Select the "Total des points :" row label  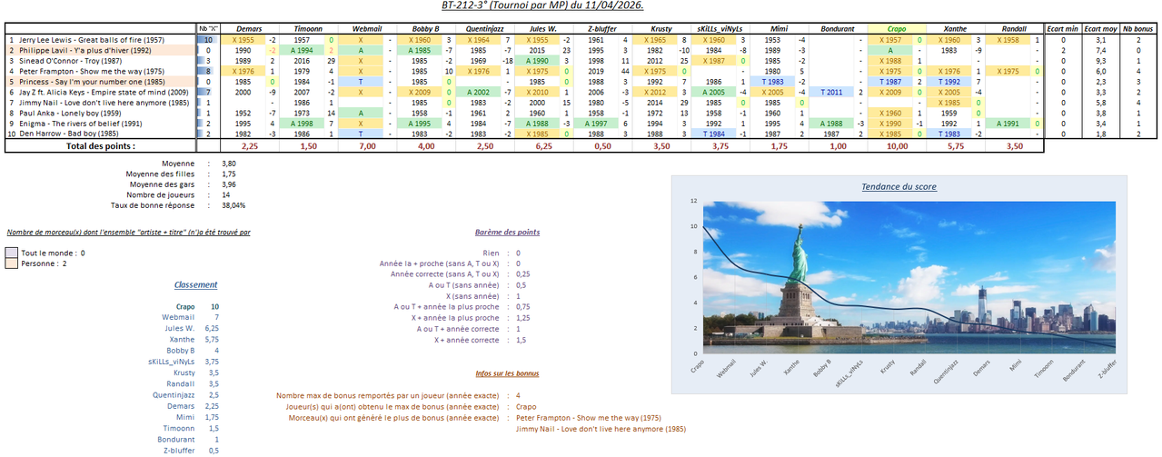[100, 145]
